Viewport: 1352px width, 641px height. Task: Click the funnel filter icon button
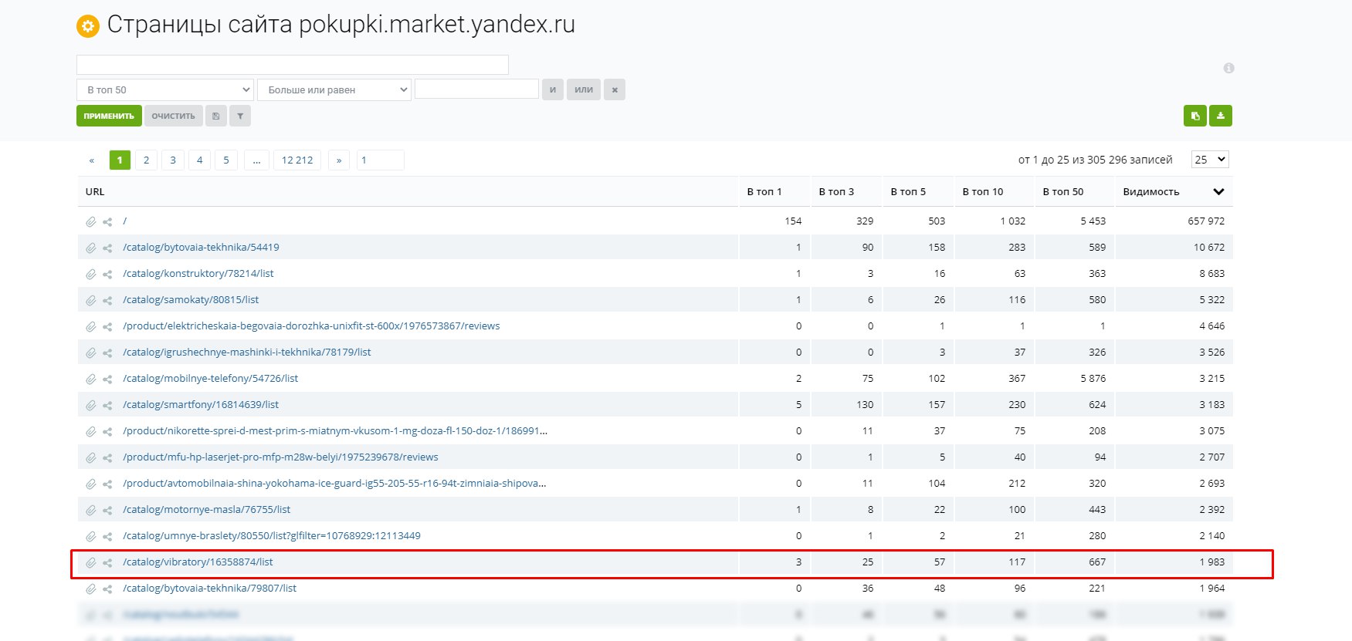pos(240,116)
